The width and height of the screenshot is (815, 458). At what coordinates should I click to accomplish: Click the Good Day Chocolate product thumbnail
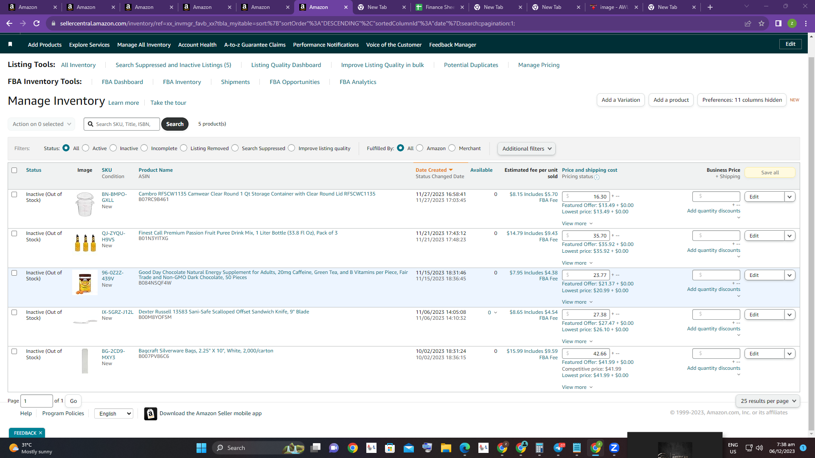(x=85, y=282)
